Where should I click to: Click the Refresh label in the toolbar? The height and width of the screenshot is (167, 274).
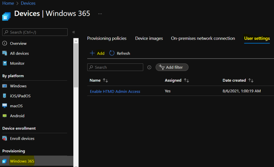click(x=123, y=53)
